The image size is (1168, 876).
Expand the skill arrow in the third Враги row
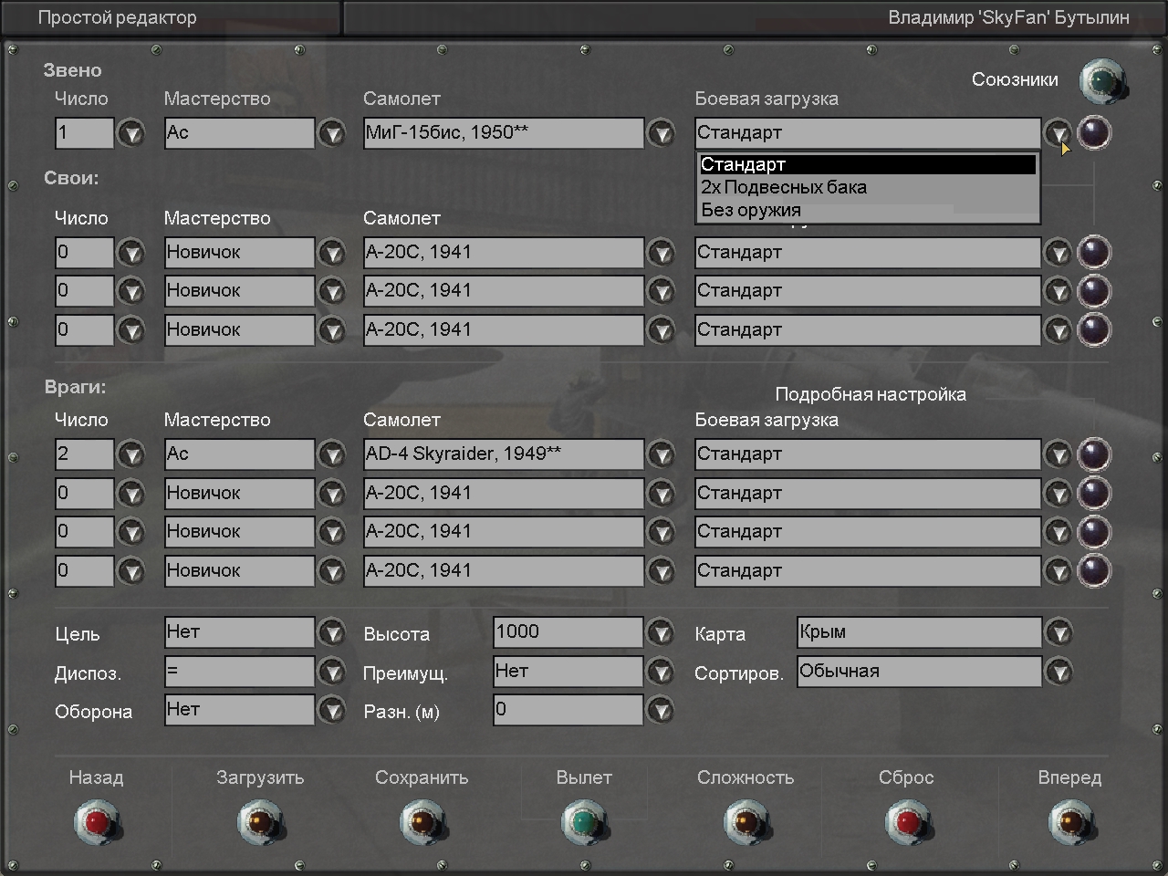(x=332, y=532)
